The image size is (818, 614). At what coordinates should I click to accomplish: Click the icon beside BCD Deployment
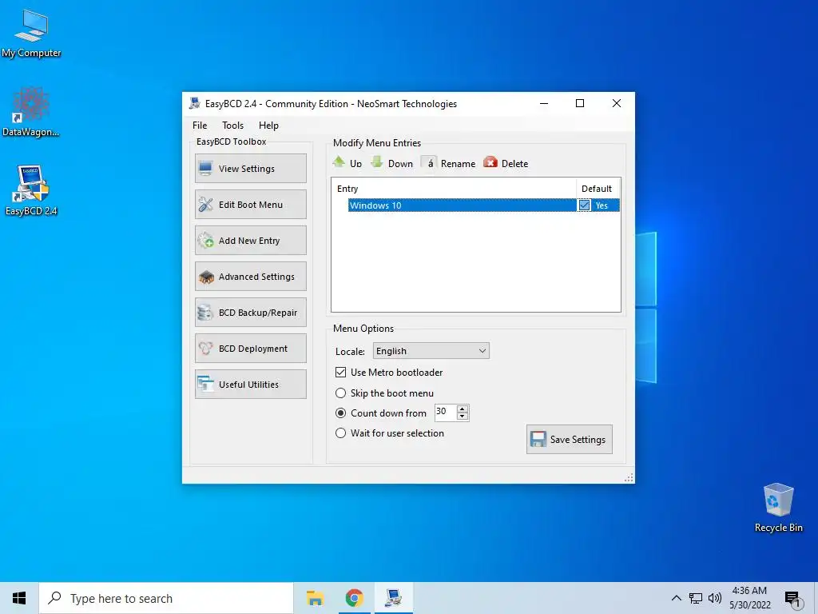pos(205,349)
